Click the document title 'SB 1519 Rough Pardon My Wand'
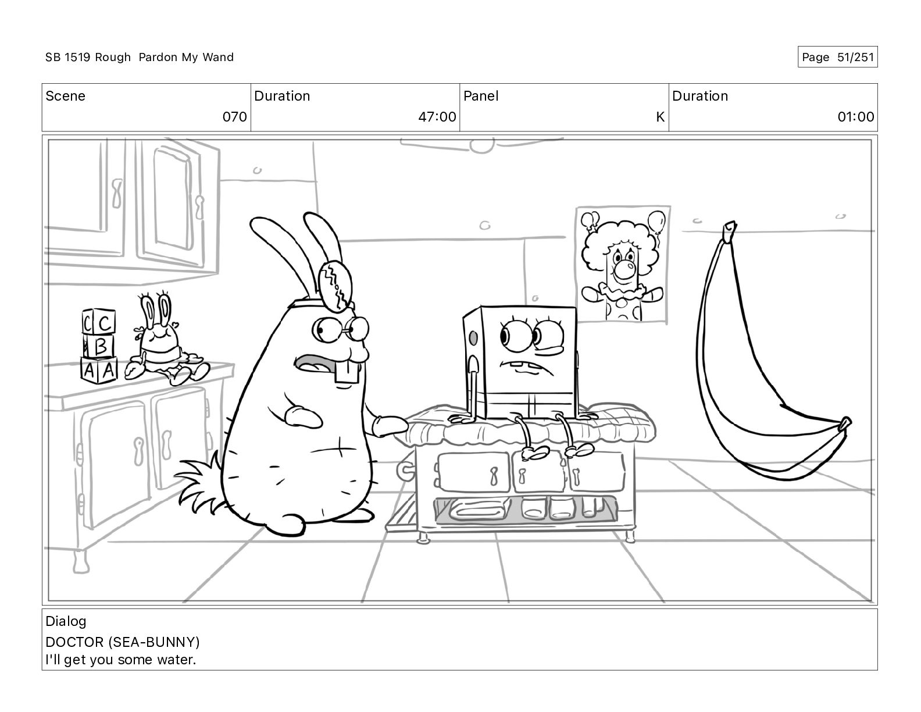This screenshot has width=921, height=712. click(140, 57)
